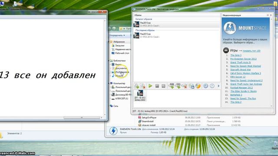The height and width of the screenshot is (156, 278).
Task: Open Call of Duty: Modern Warfare 3 link
Action: (245, 73)
